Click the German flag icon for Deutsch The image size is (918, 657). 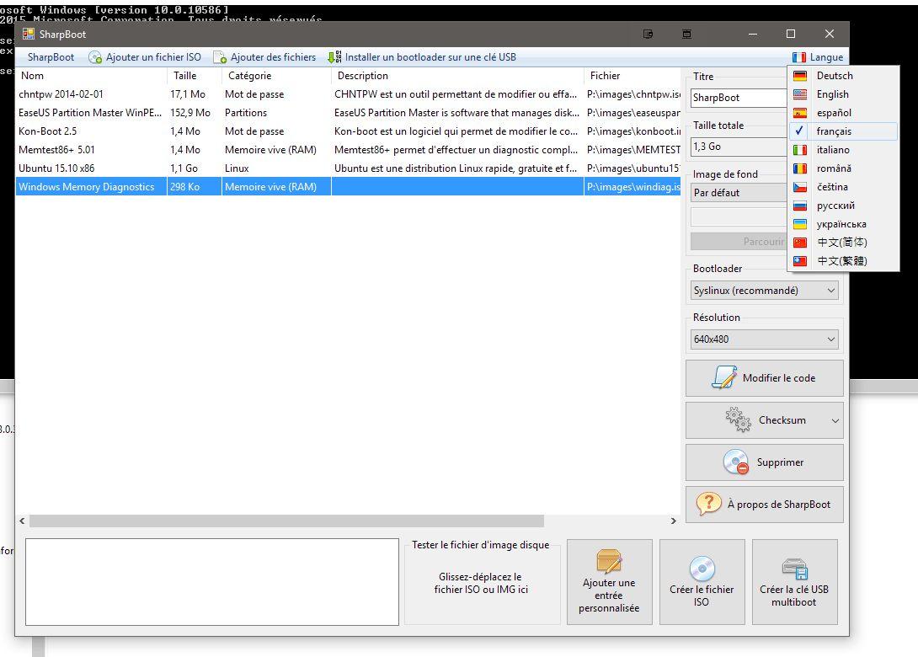coord(800,76)
